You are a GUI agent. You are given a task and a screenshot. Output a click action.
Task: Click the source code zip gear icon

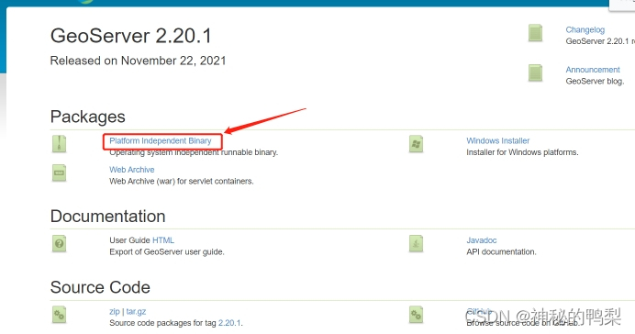(59, 315)
